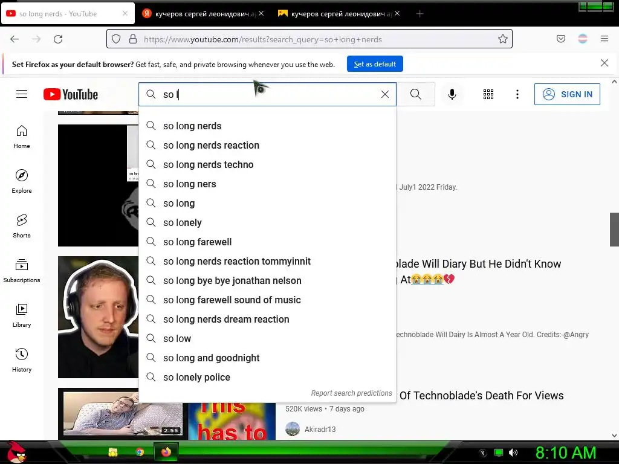Bookmark this page with the star icon

click(x=502, y=39)
